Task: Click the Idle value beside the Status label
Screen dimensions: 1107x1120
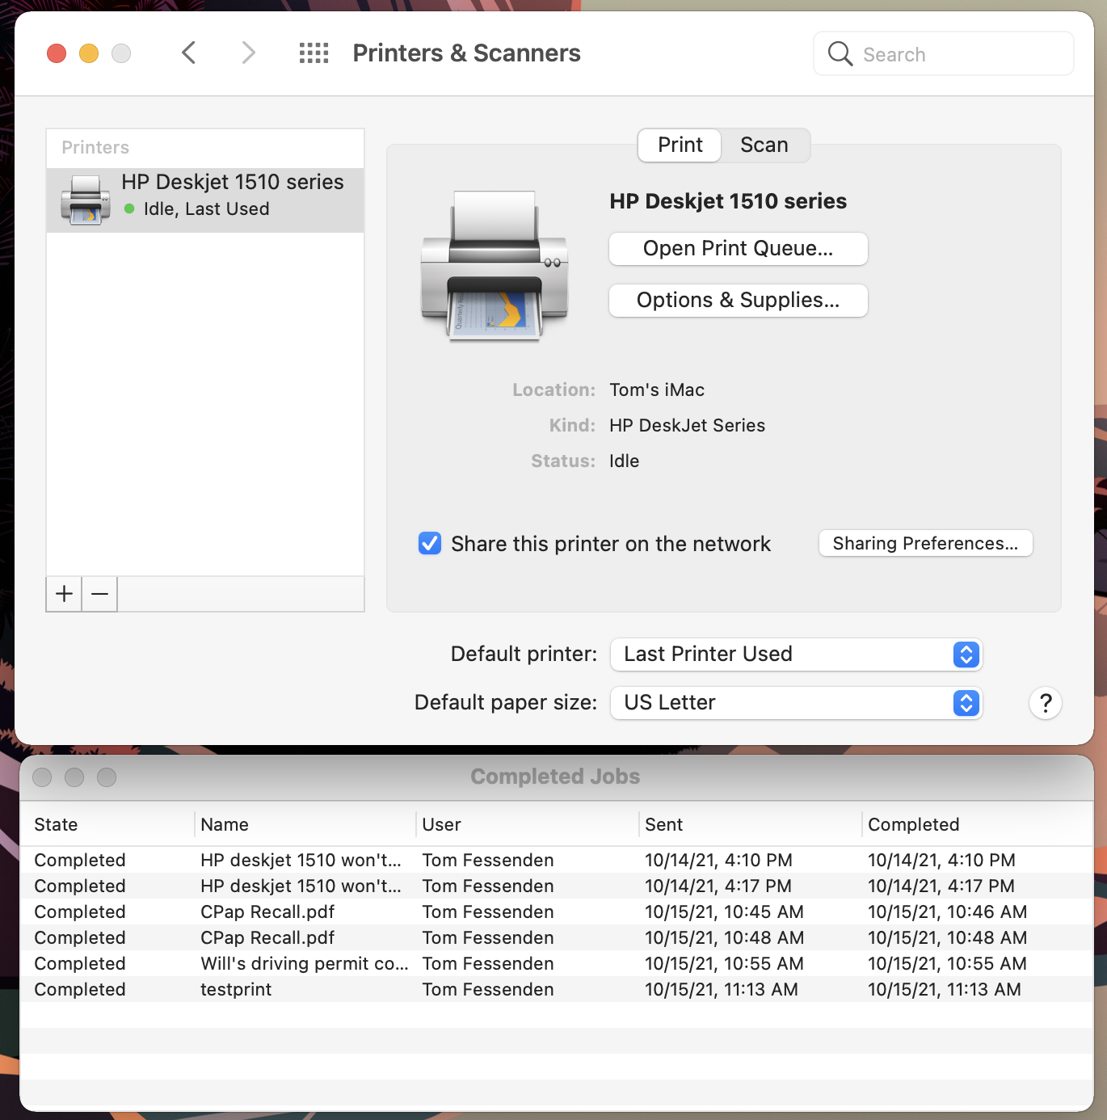Action: coord(624,461)
